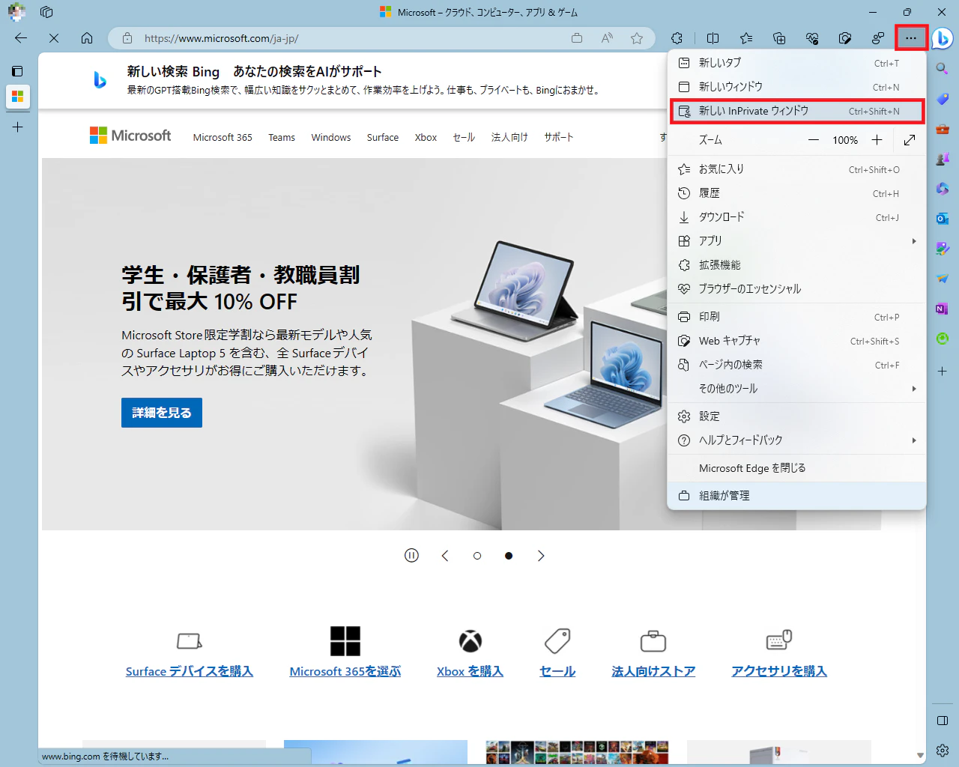Open ダウンロード from the menu

click(x=796, y=217)
